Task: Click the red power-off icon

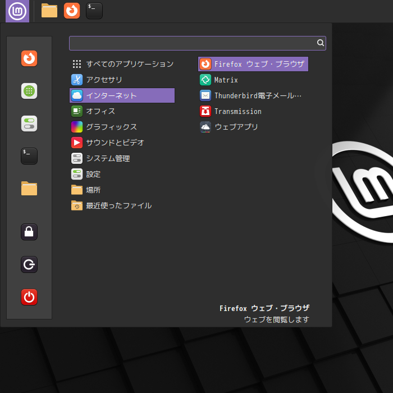Action: pos(29,297)
